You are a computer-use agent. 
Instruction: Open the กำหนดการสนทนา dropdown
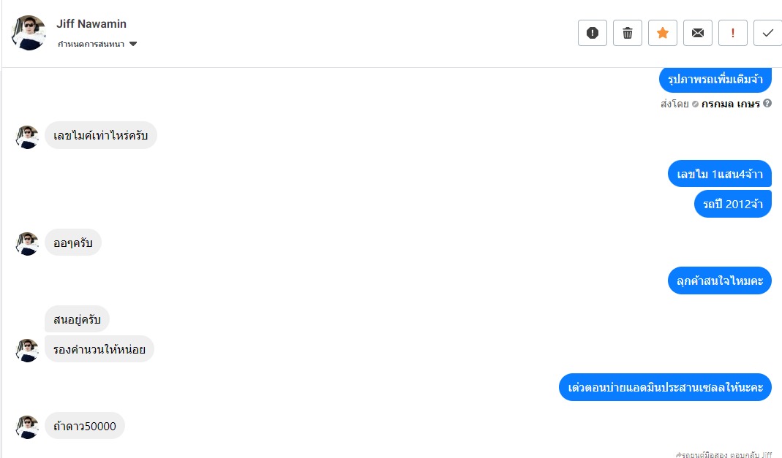[x=91, y=44]
